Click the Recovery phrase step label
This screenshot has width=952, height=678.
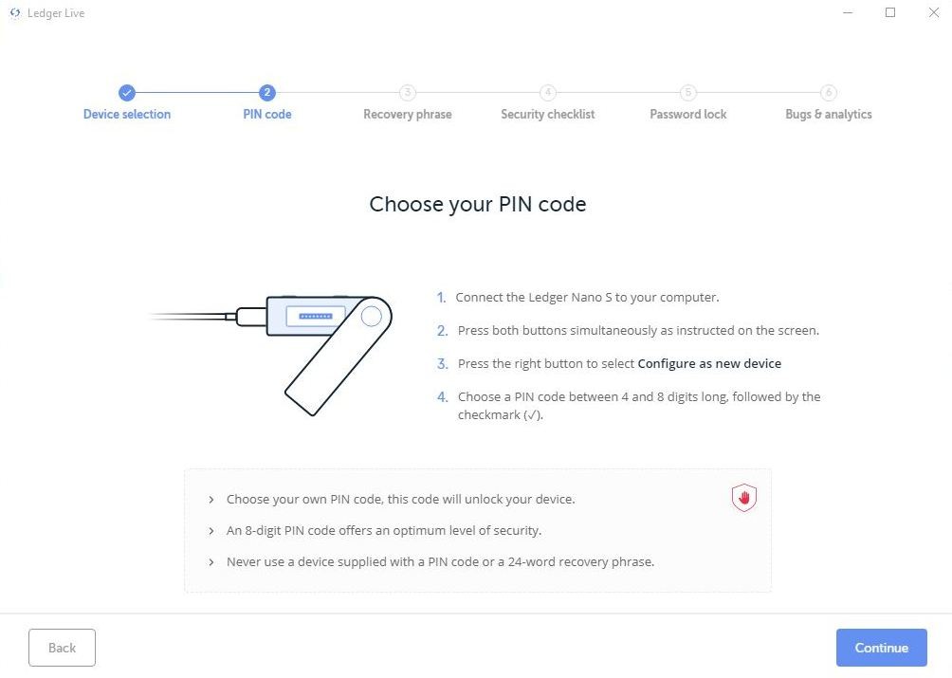(408, 115)
